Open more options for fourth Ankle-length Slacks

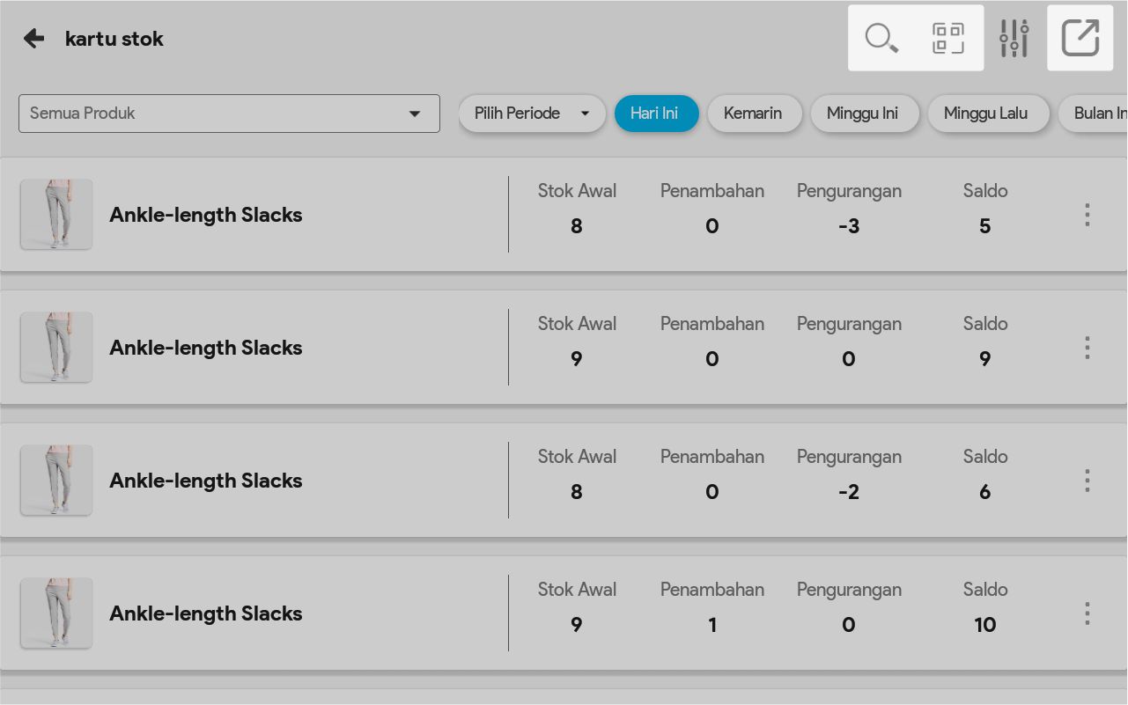(x=1087, y=613)
